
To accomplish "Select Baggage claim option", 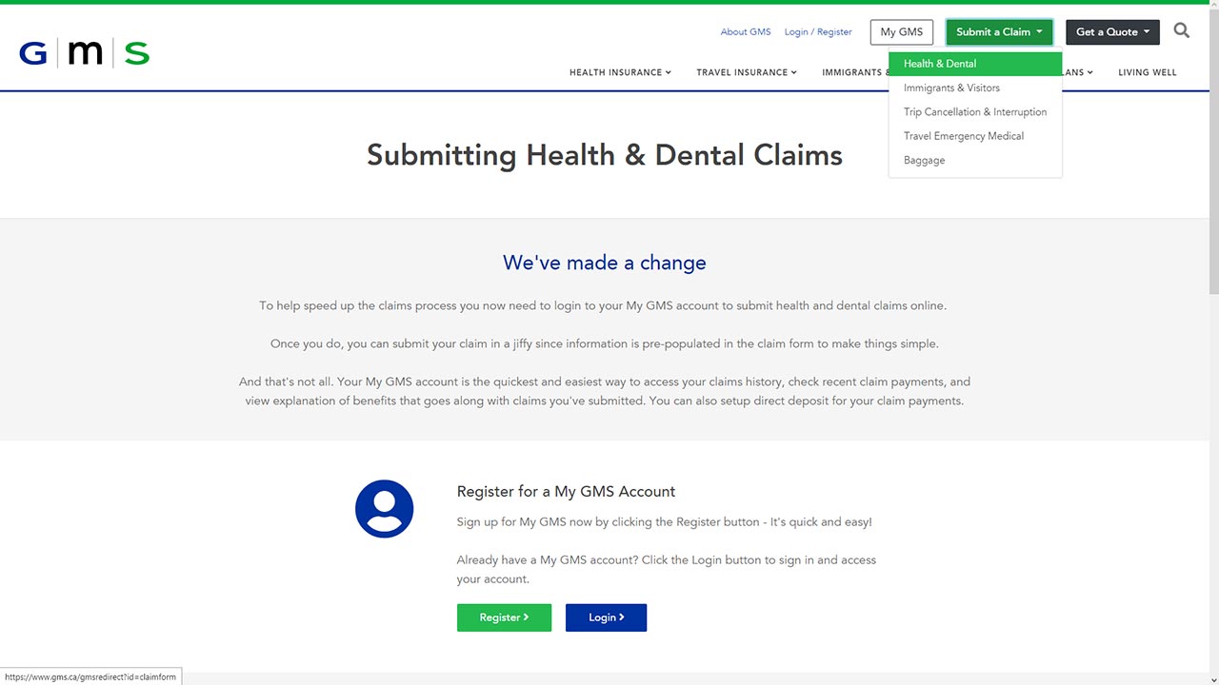I will point(975,160).
